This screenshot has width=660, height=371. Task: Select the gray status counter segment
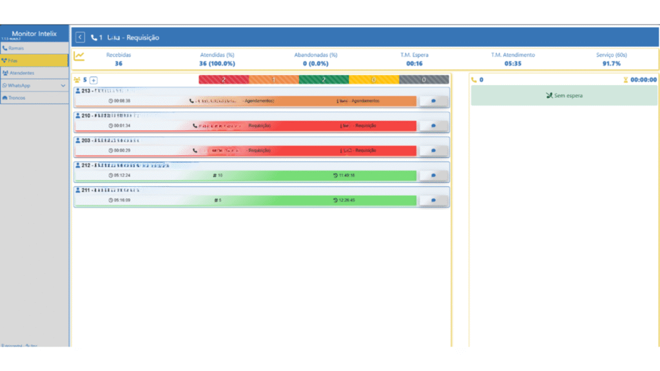[x=423, y=80]
